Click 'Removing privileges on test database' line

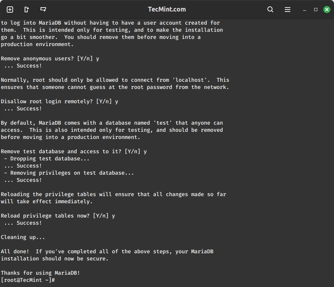69,173
